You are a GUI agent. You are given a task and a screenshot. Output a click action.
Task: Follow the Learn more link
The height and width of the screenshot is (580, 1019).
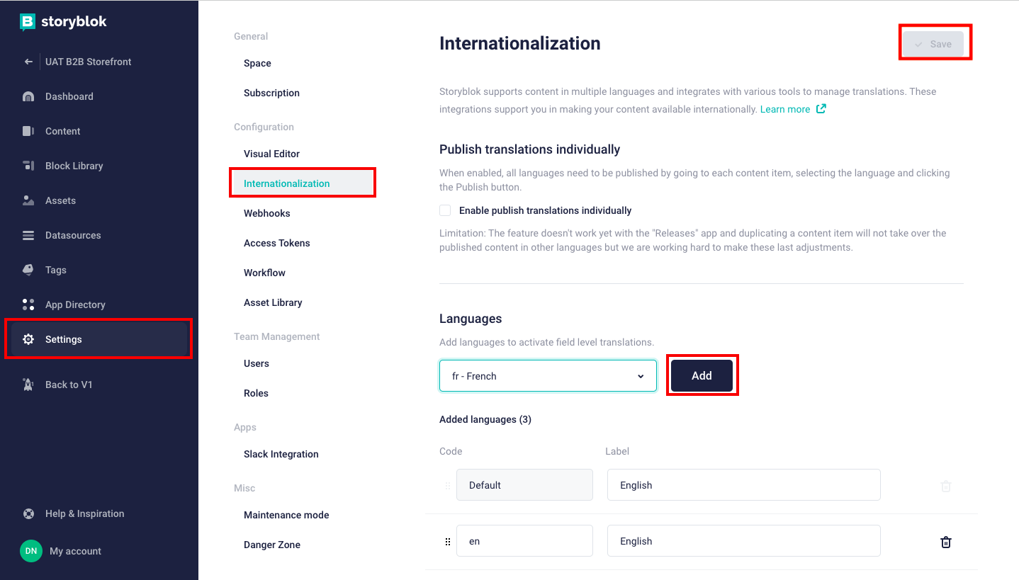tap(785, 109)
